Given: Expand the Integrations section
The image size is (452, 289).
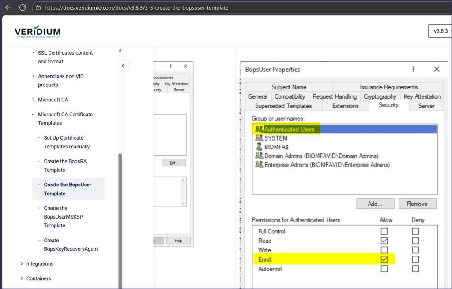Looking at the screenshot, I should 22,264.
